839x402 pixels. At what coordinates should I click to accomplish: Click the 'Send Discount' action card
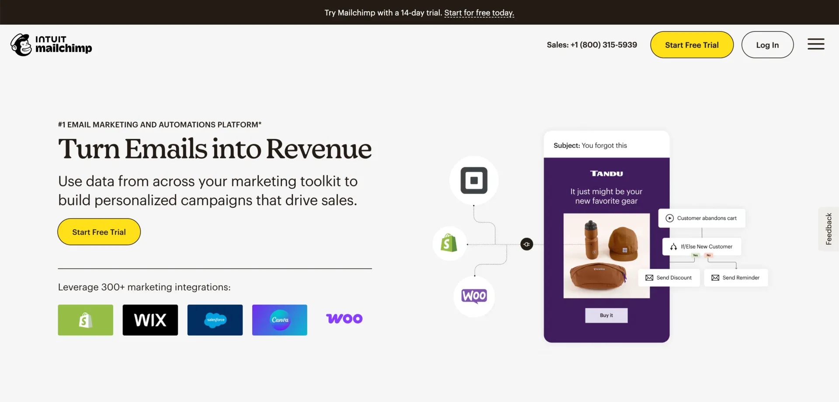click(669, 278)
